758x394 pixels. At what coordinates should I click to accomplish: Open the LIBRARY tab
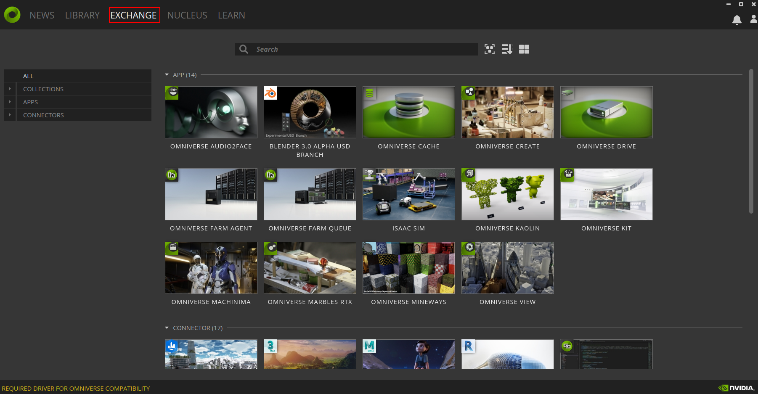click(82, 15)
